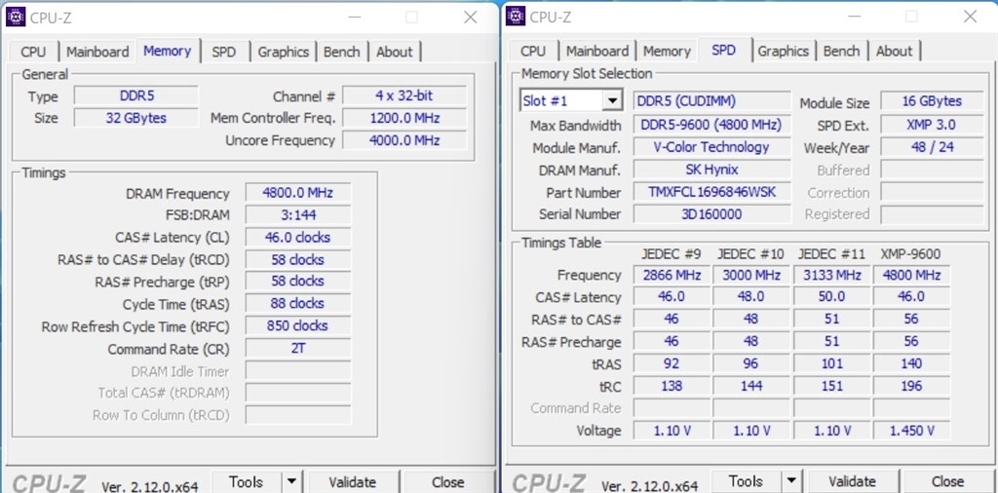Click tRCD 58 clocks value

pos(297,259)
